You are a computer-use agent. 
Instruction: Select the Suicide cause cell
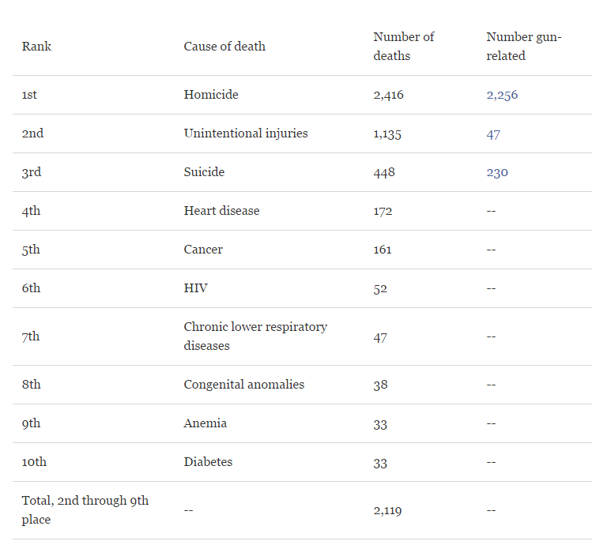[x=204, y=172]
